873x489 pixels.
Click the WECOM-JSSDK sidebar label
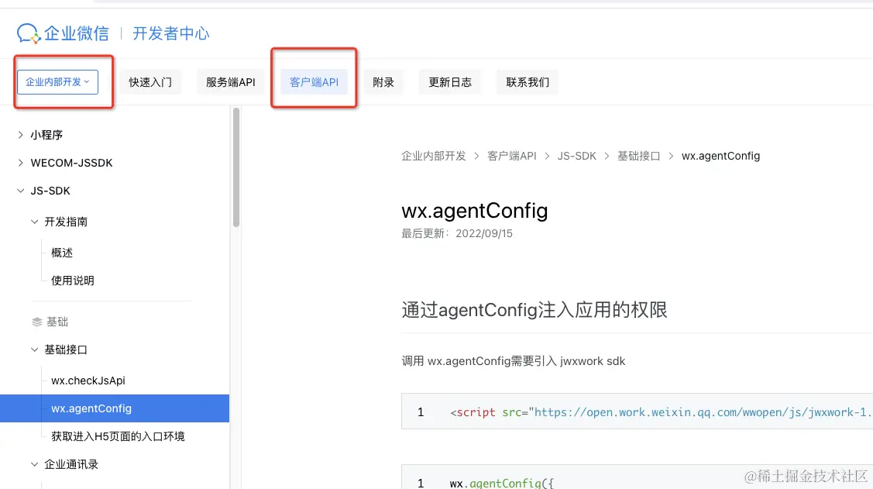pyautogui.click(x=71, y=163)
